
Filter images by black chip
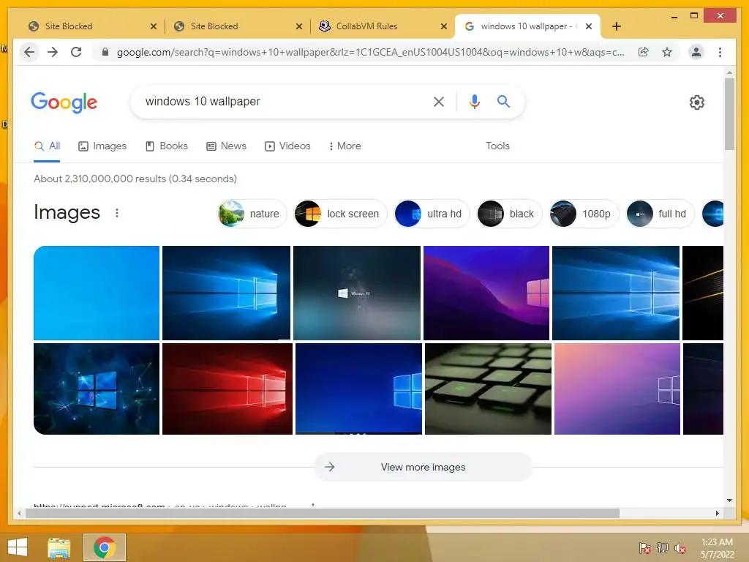[509, 214]
